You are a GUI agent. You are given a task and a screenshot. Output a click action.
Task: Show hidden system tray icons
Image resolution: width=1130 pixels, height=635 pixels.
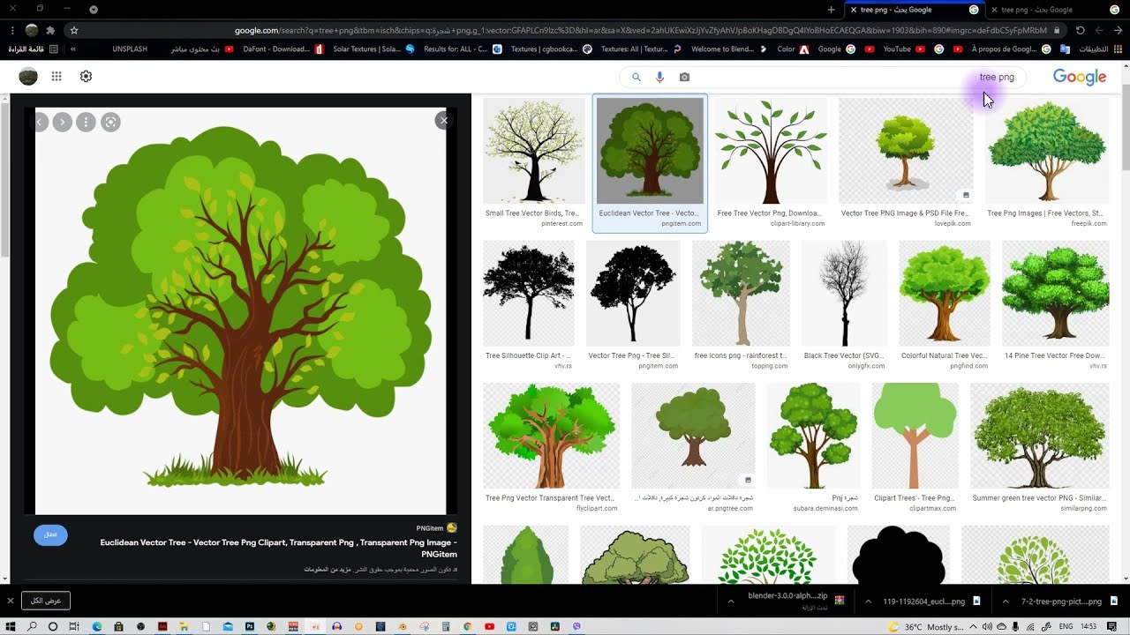pos(973,626)
